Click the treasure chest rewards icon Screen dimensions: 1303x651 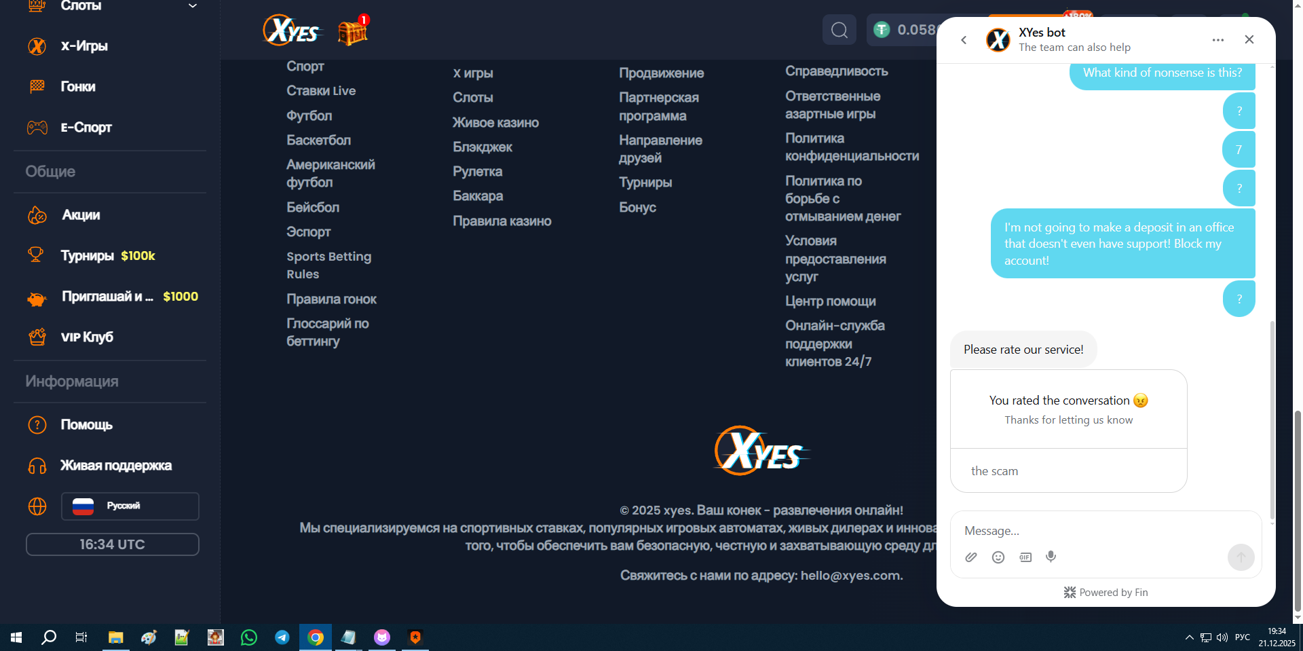coord(352,31)
